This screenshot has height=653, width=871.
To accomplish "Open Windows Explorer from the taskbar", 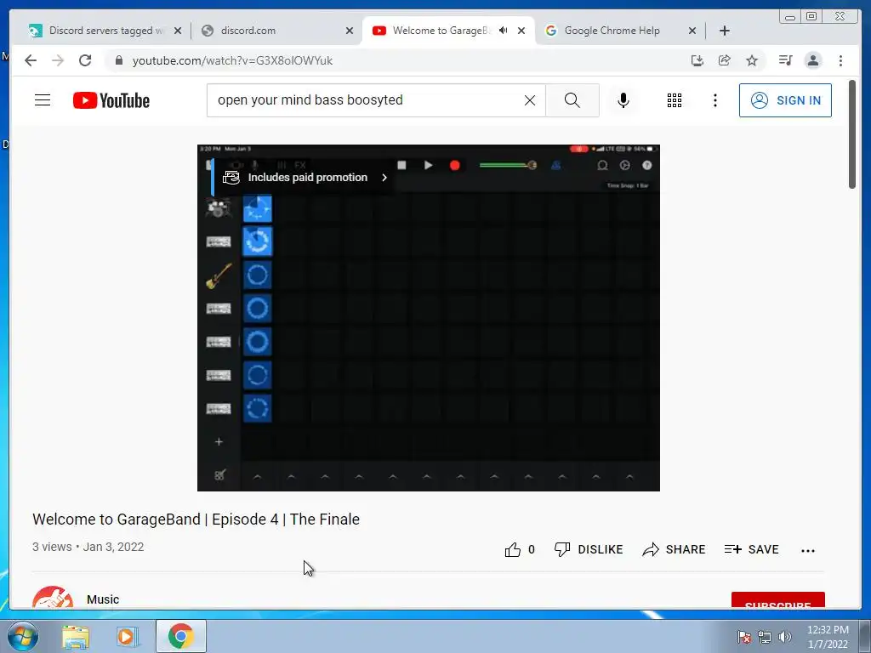I will tap(76, 636).
